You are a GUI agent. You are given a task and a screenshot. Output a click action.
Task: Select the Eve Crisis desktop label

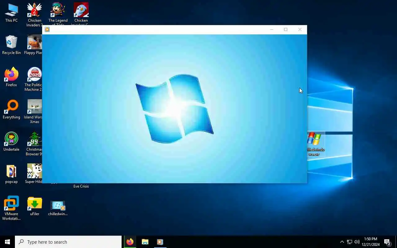point(81,186)
